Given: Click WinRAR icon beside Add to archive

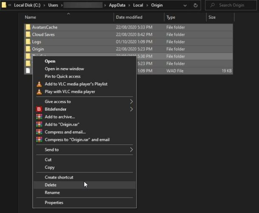Looking at the screenshot, I should pos(39,117).
